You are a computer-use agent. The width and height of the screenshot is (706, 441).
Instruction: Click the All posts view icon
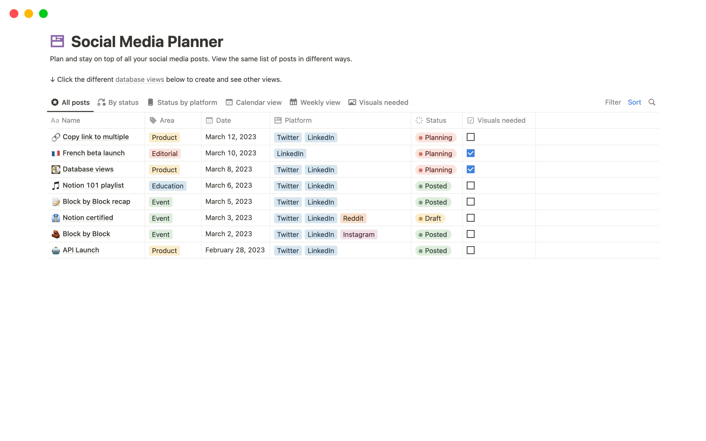point(54,101)
